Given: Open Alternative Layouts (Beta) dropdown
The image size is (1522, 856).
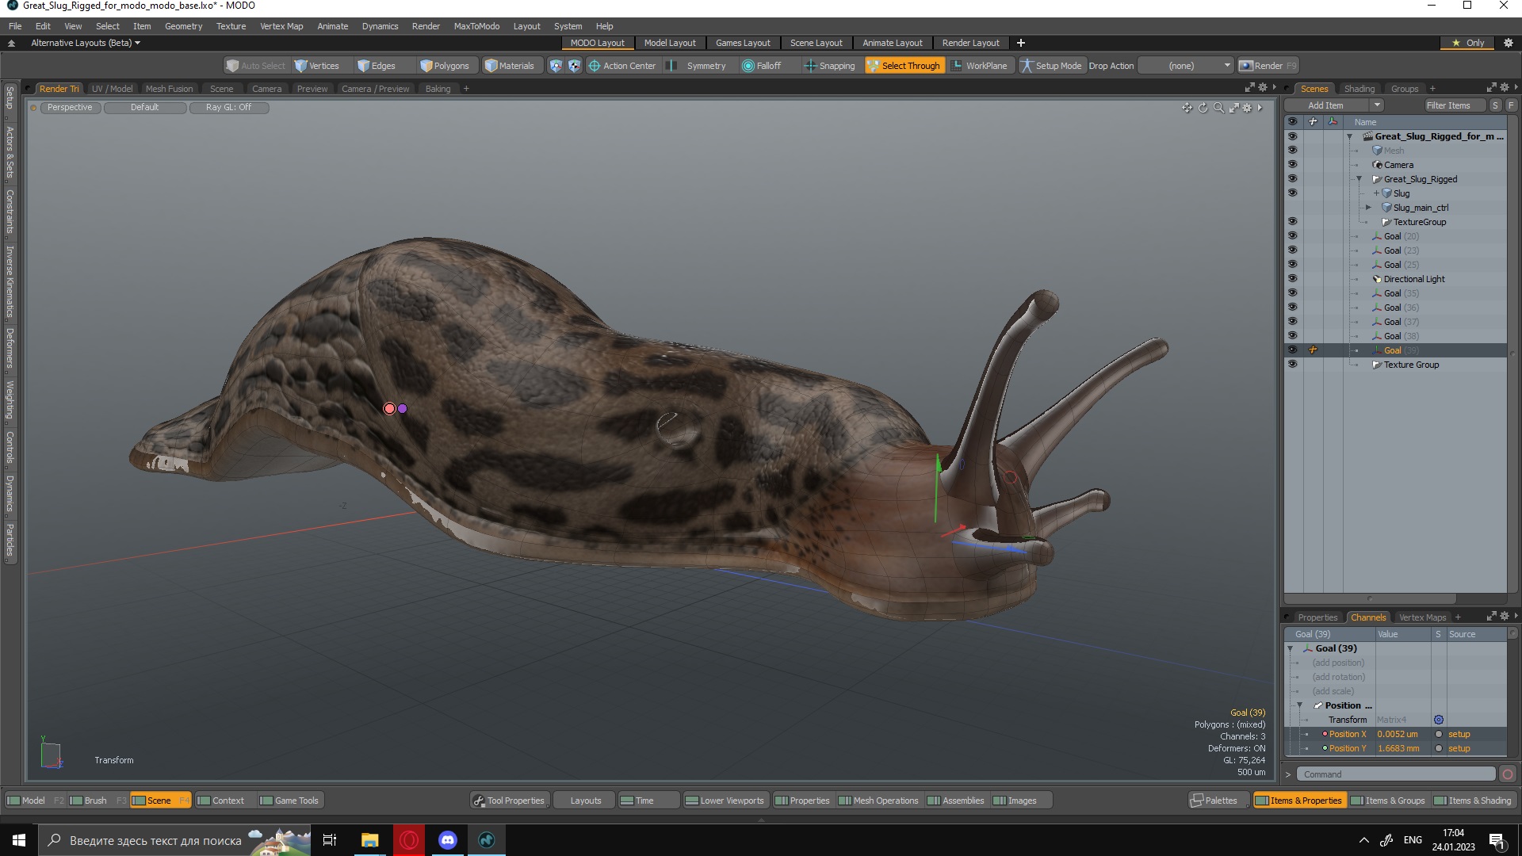Looking at the screenshot, I should coord(86,43).
